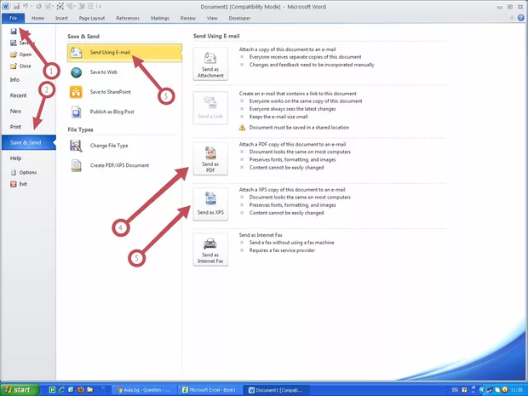
Task: Click the system tray clock
Action: 517,390
